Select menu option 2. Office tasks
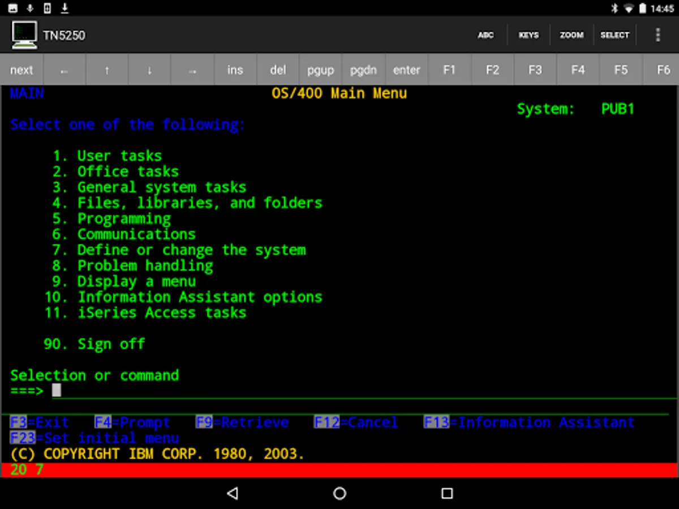Image resolution: width=679 pixels, height=509 pixels. pyautogui.click(x=115, y=171)
